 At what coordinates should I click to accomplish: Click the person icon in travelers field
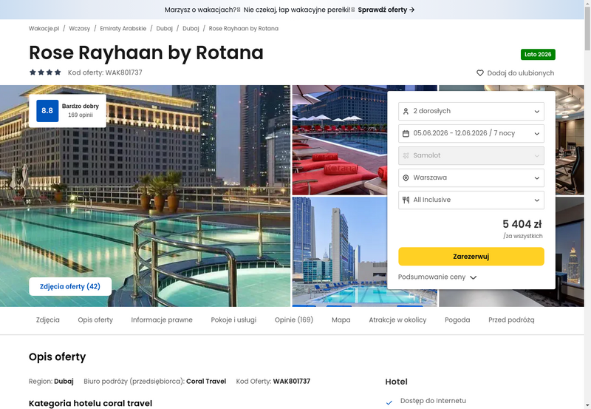pyautogui.click(x=406, y=111)
